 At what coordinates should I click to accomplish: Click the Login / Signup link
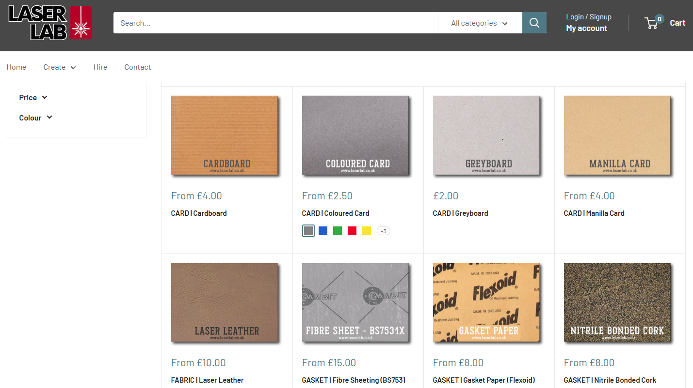(x=589, y=17)
